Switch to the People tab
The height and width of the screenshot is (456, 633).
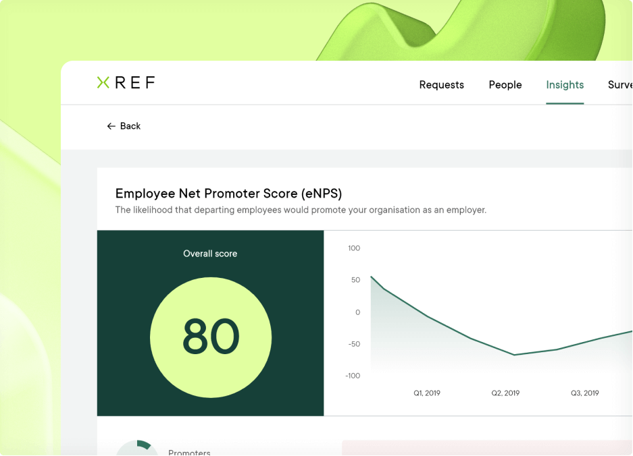505,85
